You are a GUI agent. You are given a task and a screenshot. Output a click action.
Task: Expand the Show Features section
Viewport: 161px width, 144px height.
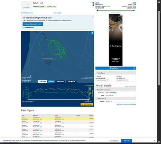click(28, 27)
